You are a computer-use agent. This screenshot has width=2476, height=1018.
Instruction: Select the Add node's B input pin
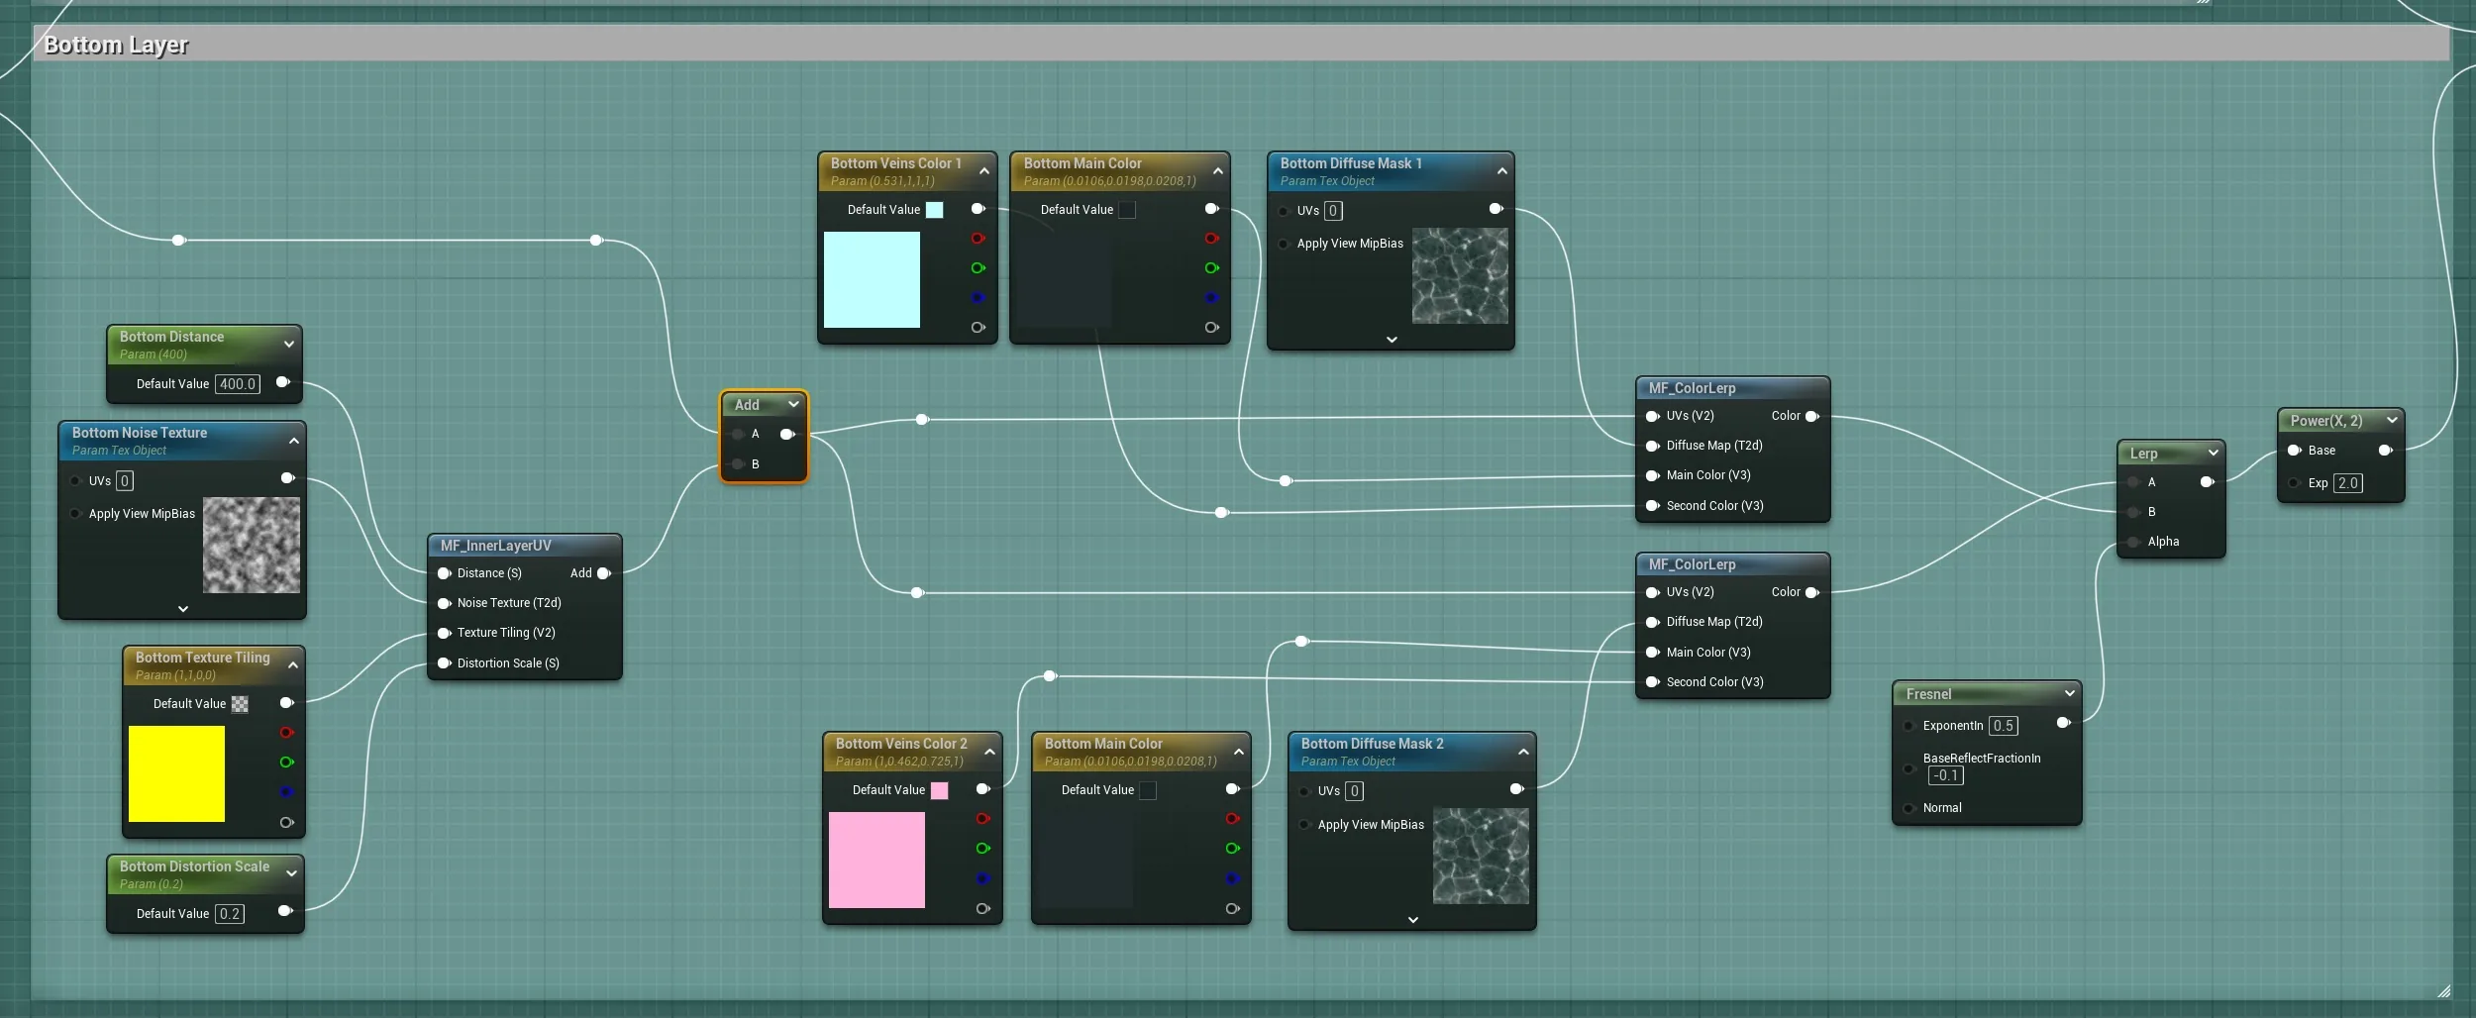click(739, 464)
